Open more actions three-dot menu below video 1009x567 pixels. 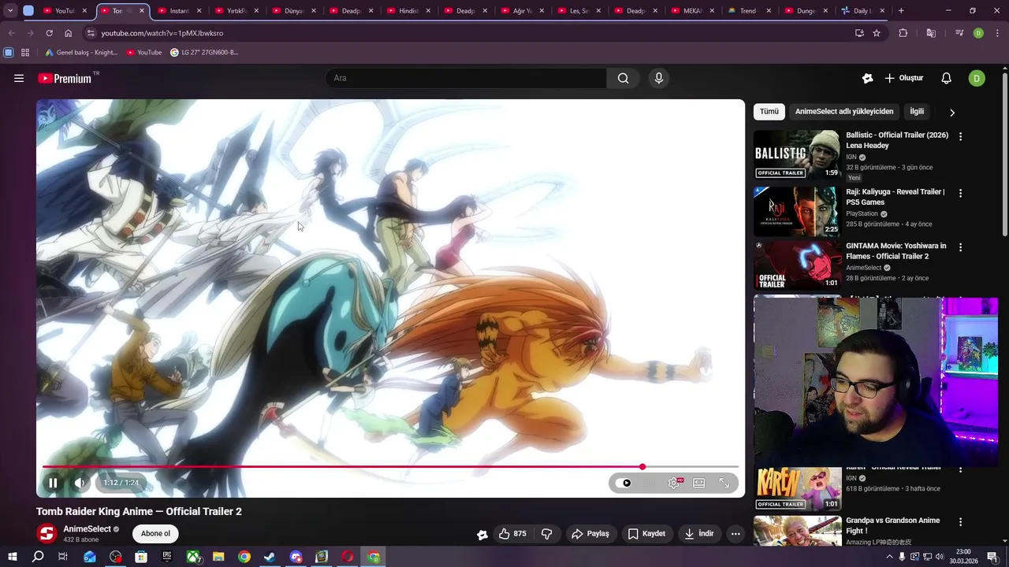[735, 534]
